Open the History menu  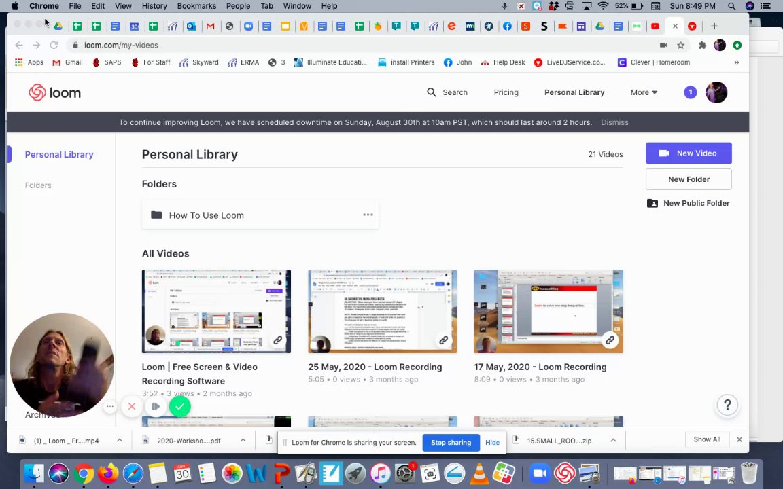(154, 6)
